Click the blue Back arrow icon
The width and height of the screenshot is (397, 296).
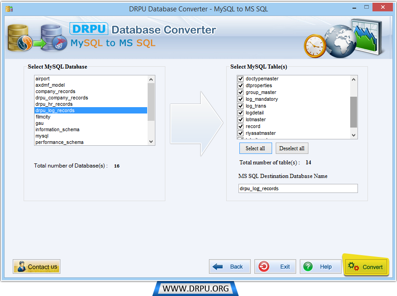218,266
